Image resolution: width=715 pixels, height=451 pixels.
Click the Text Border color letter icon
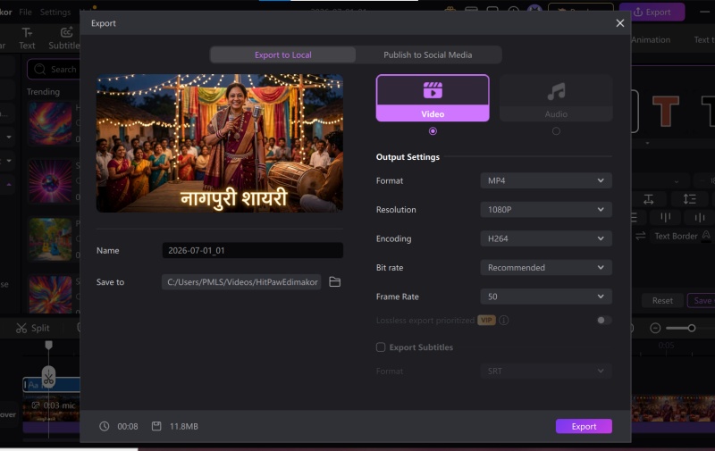point(706,236)
